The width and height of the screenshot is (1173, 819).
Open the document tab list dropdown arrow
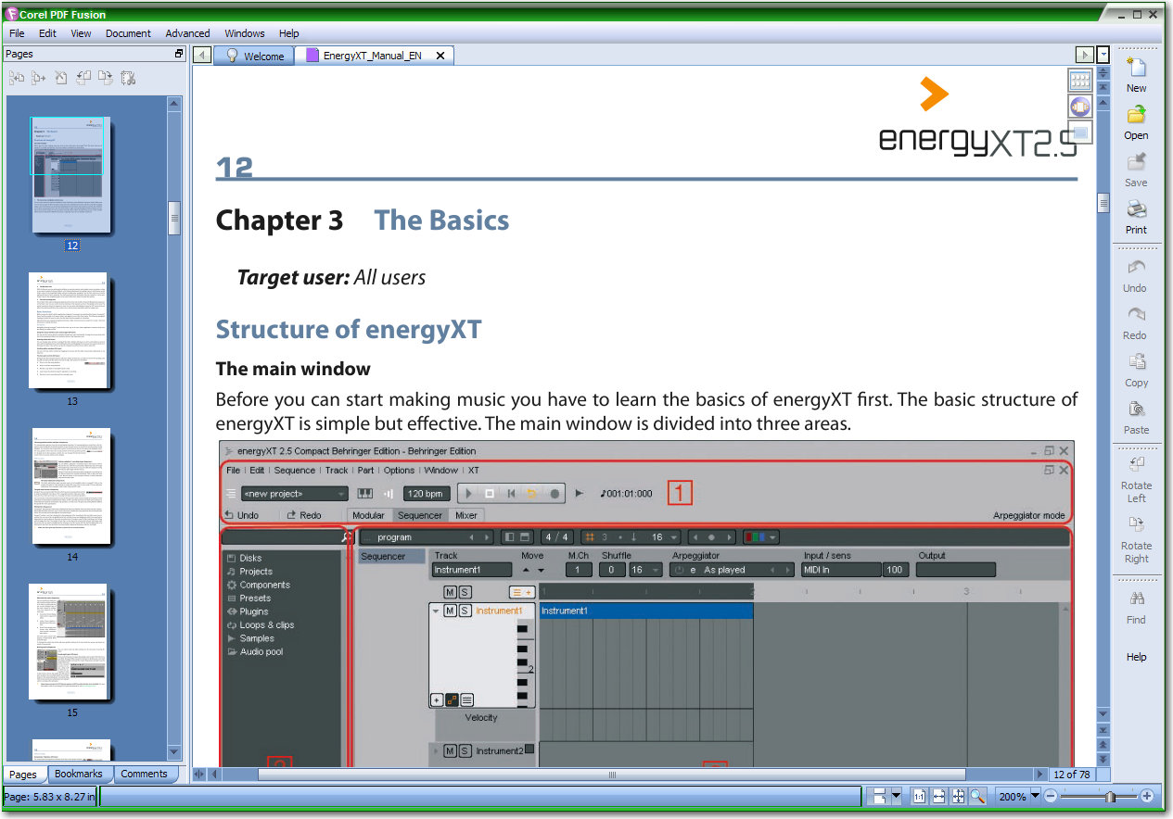(1103, 55)
